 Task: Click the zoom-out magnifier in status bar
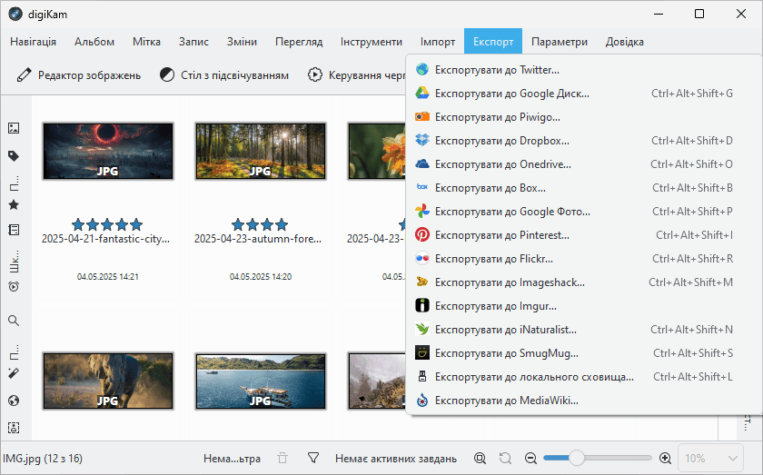[x=531, y=459]
